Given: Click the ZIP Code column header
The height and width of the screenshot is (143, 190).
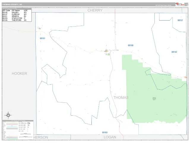Looking at the screenshot, I should click(x=6, y=10).
